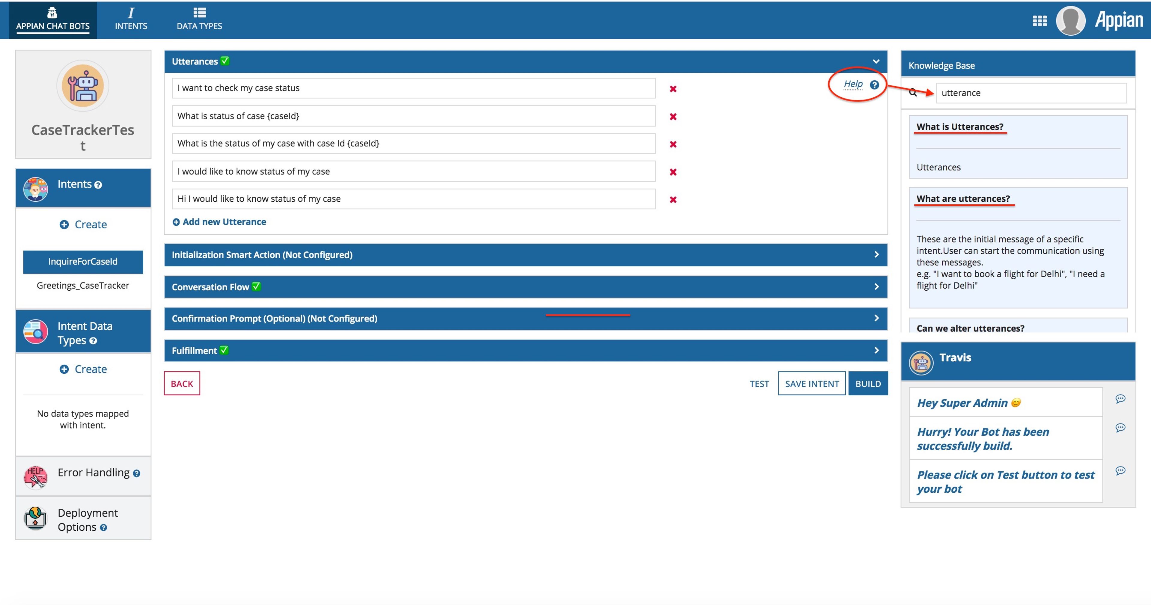The width and height of the screenshot is (1151, 605).
Task: Click the green checkmark on Fulfillment header
Action: tap(224, 350)
